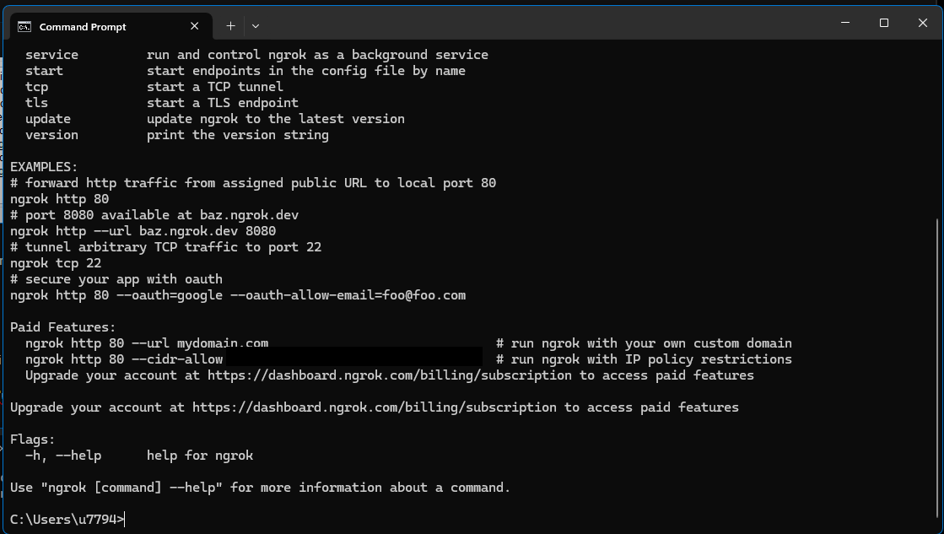Click the 'Flags:' heading
944x534 pixels.
(x=33, y=440)
